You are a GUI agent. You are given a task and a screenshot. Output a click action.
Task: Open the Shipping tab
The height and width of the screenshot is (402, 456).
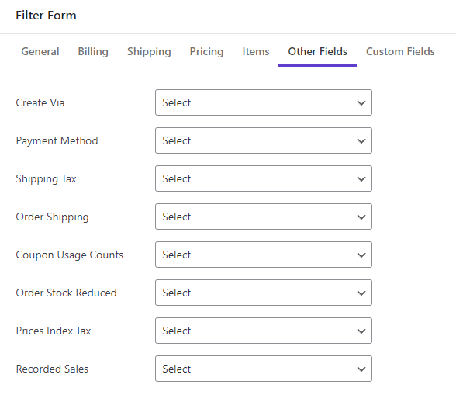[x=149, y=51]
